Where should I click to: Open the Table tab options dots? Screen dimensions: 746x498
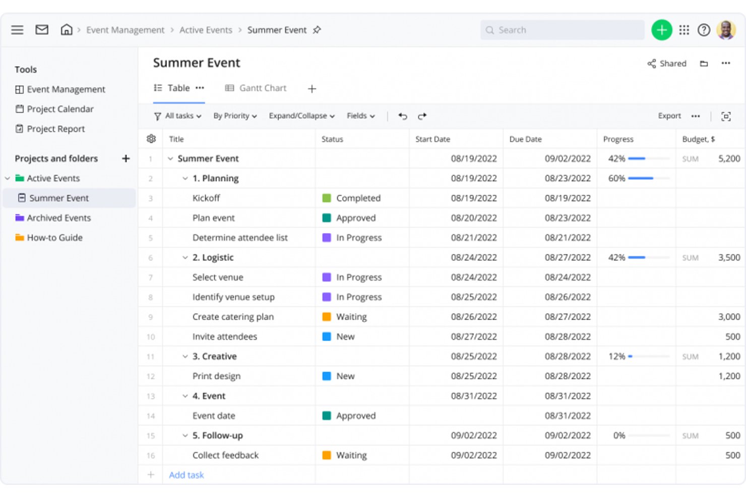200,88
